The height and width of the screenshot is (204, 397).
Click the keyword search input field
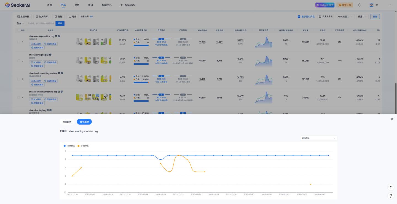coord(41,23)
